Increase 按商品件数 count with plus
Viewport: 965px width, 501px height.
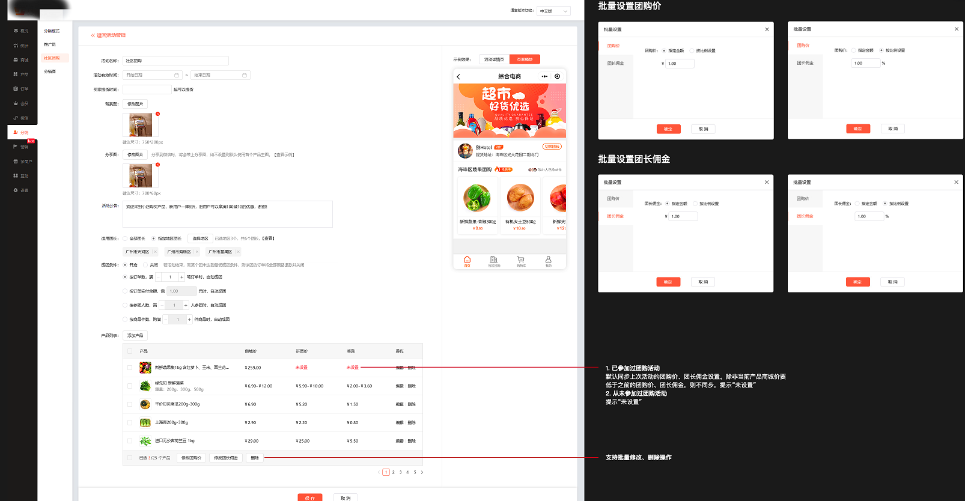pos(189,320)
